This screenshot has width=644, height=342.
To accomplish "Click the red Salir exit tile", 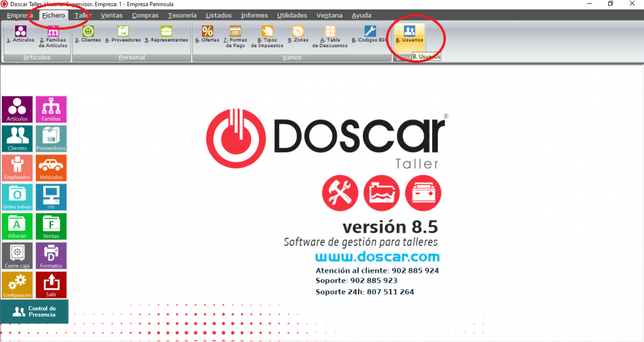I will point(51,285).
